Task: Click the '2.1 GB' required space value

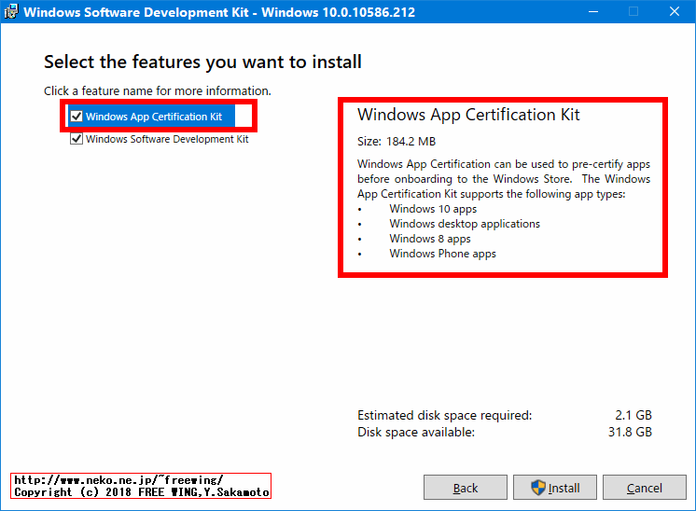Action: tap(633, 415)
